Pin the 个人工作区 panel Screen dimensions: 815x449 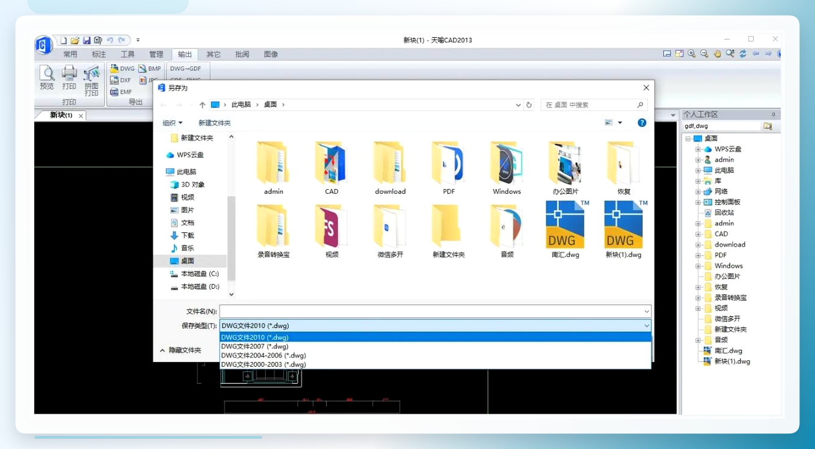click(773, 115)
